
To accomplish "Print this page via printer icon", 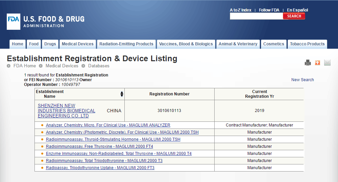I will (308, 63).
